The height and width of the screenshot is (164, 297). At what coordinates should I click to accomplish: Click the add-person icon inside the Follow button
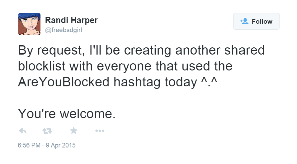(x=244, y=21)
